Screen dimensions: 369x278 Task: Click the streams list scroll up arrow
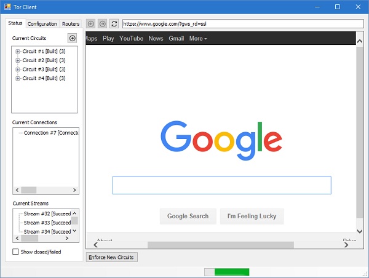tap(74, 213)
